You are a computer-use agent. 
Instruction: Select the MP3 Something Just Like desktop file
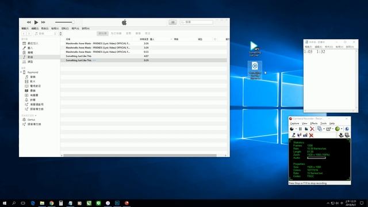[255, 49]
